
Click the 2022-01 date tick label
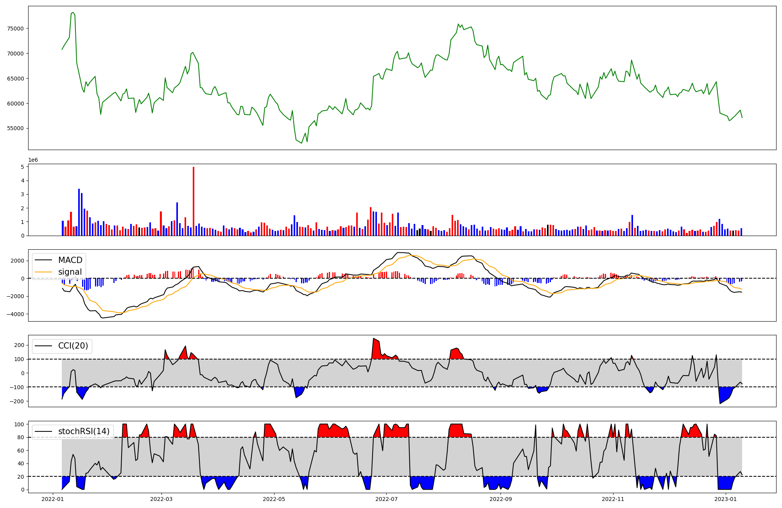click(52, 499)
